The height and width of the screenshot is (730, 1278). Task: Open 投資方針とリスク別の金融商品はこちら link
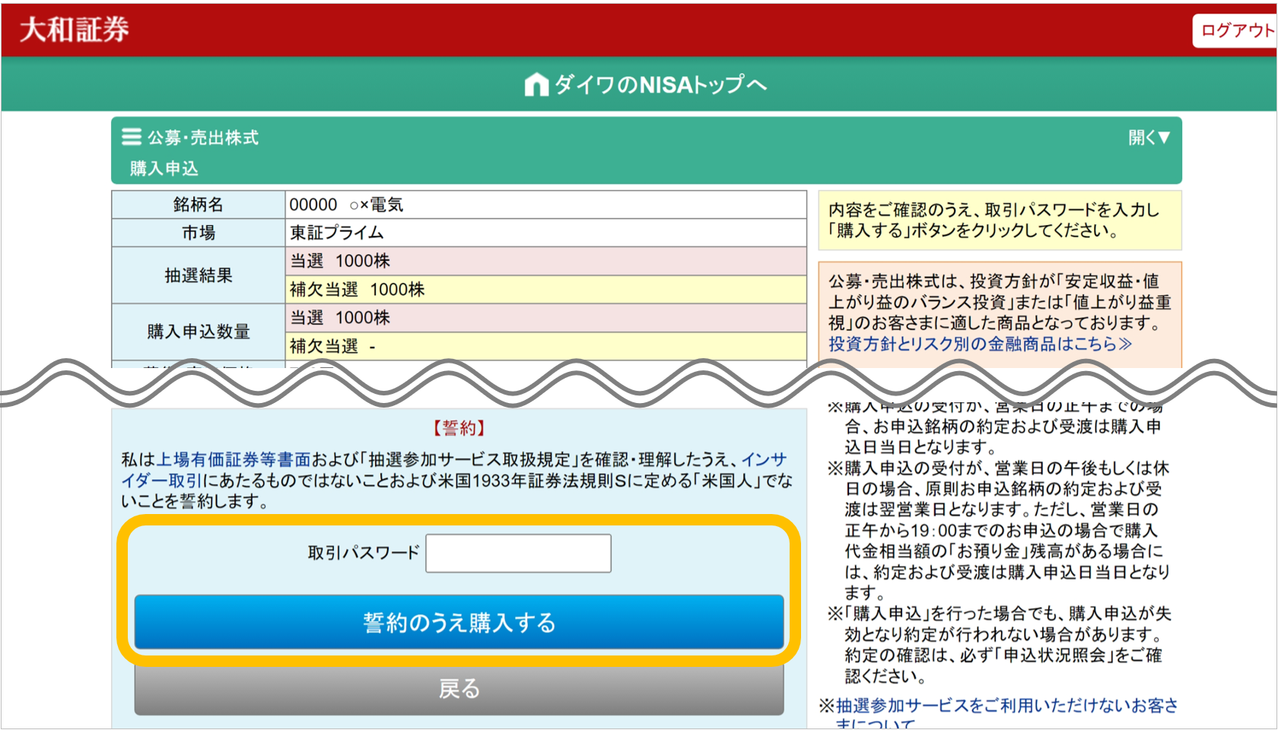point(980,344)
